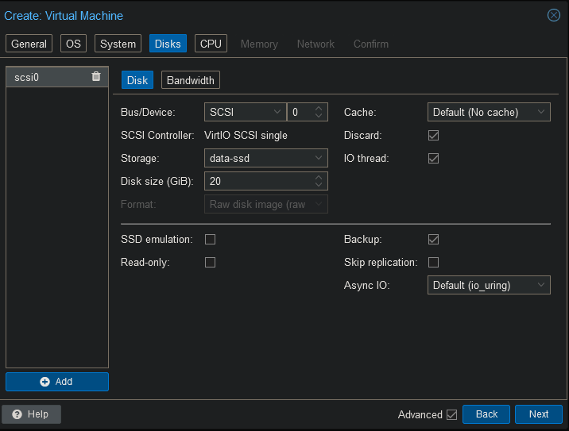Click Next to proceed
569x431 pixels.
pyautogui.click(x=539, y=414)
